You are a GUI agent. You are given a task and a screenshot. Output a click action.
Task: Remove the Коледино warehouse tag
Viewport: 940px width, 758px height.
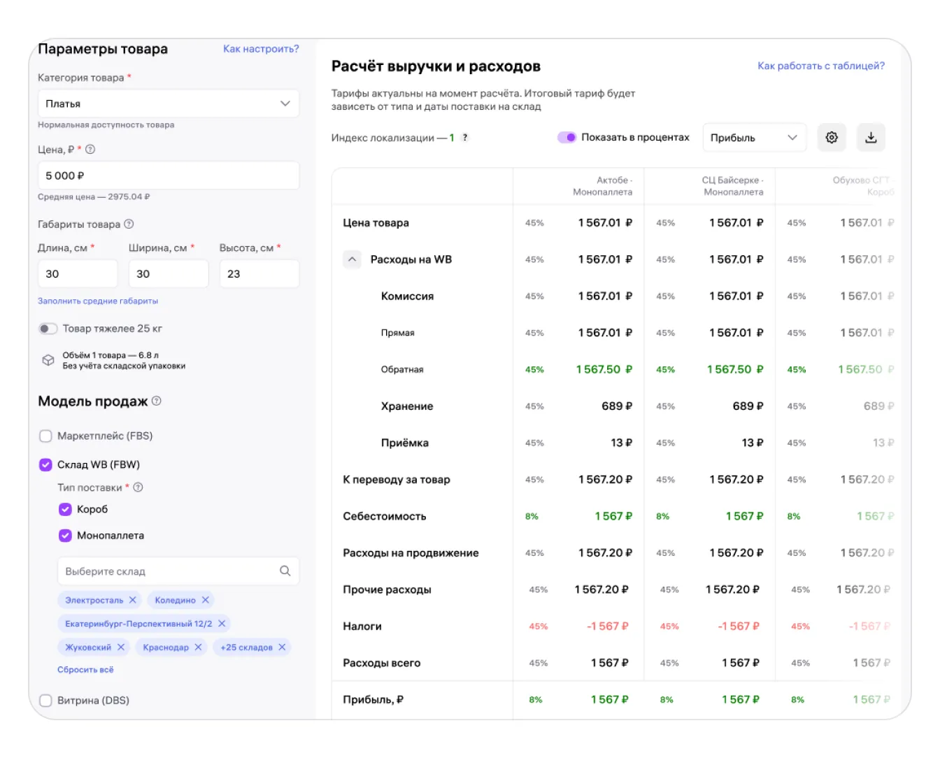coord(206,600)
